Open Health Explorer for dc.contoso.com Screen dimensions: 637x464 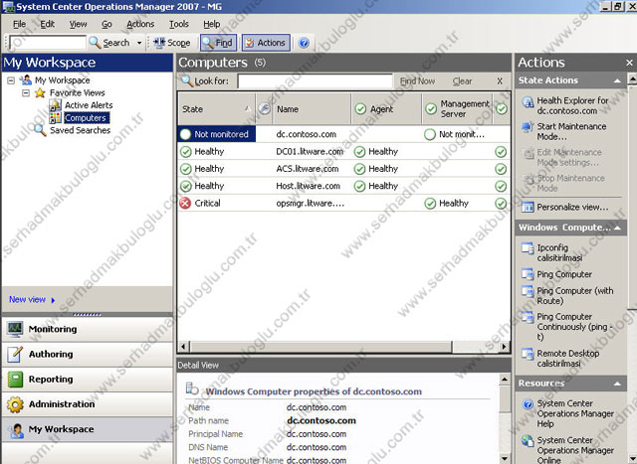[x=572, y=105]
